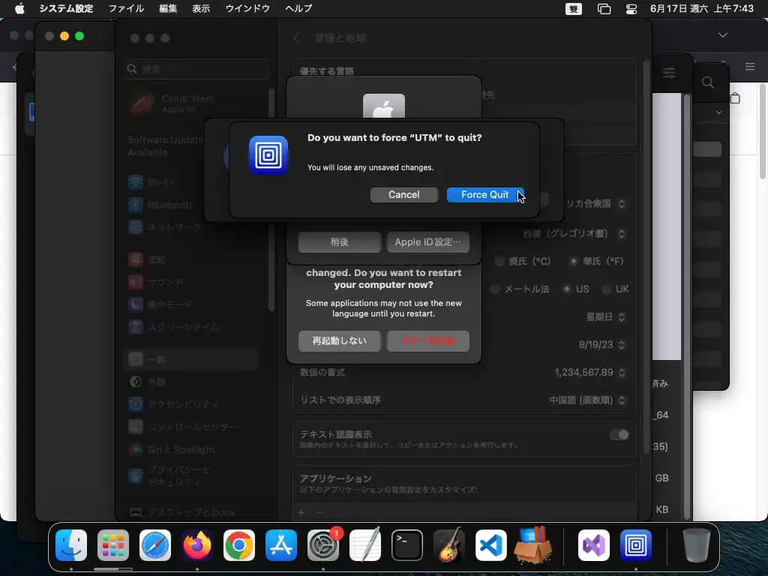Click the sliders icon in background window
The width and height of the screenshot is (768, 576).
tap(669, 73)
